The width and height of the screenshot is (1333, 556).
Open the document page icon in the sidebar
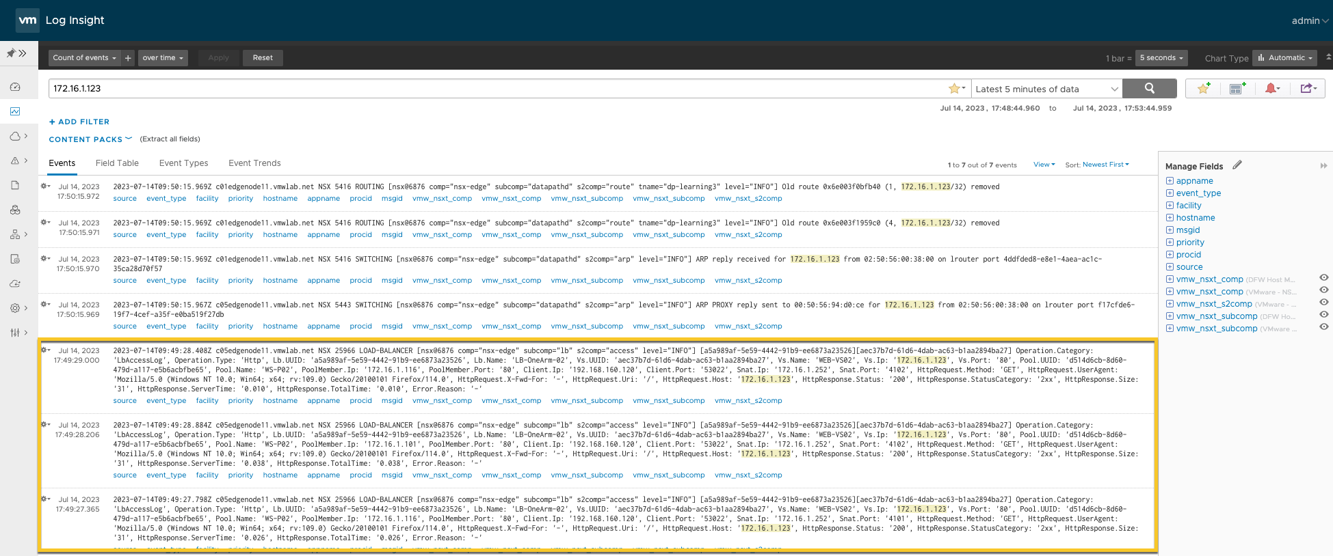pyautogui.click(x=15, y=185)
